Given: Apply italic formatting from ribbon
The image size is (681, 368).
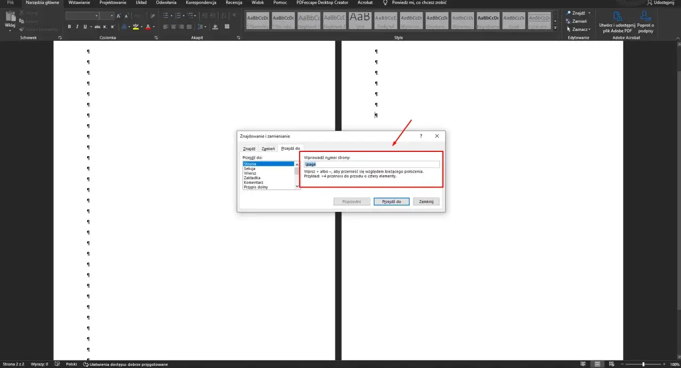Looking at the screenshot, I should [x=77, y=27].
